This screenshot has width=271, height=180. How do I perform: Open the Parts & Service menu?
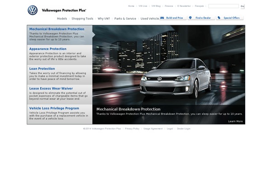pyautogui.click(x=125, y=18)
